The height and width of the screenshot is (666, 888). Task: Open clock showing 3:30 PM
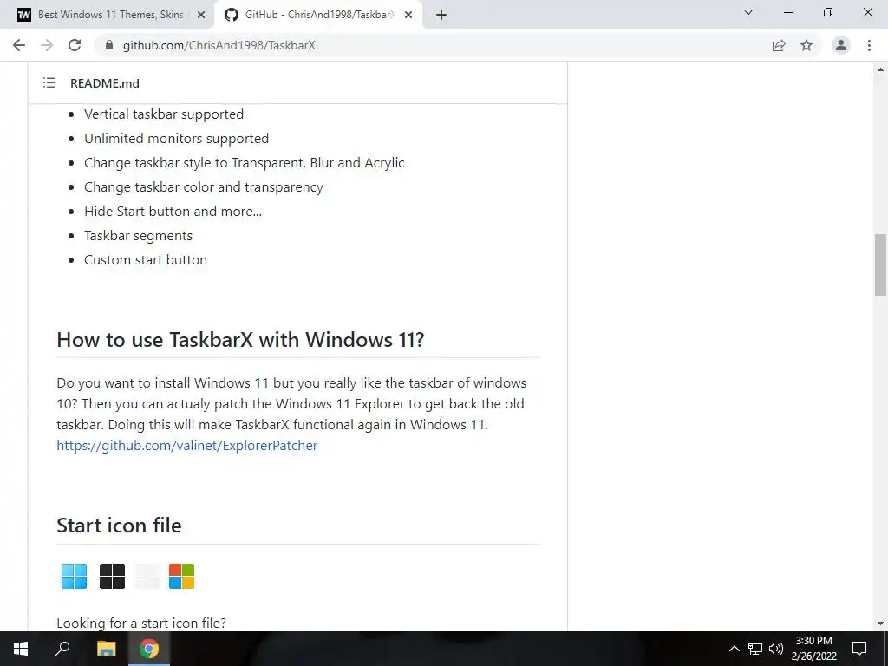[x=813, y=649]
